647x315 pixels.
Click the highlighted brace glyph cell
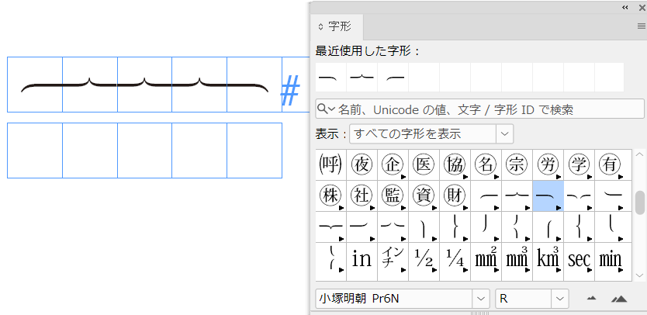pyautogui.click(x=548, y=196)
